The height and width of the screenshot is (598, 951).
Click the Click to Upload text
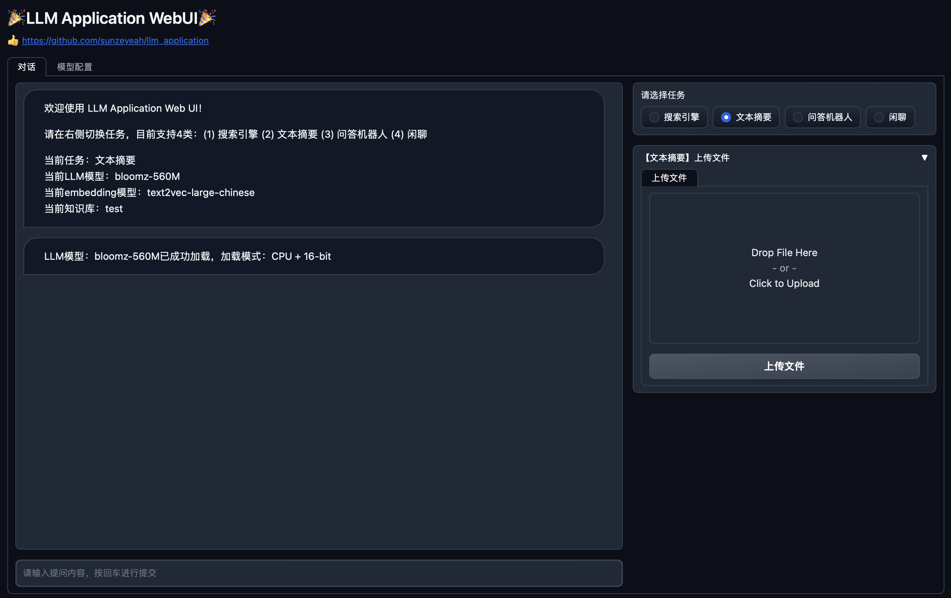(784, 283)
